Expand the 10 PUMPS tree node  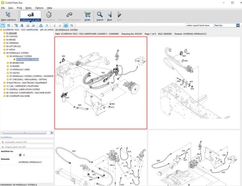click(x=8, y=66)
